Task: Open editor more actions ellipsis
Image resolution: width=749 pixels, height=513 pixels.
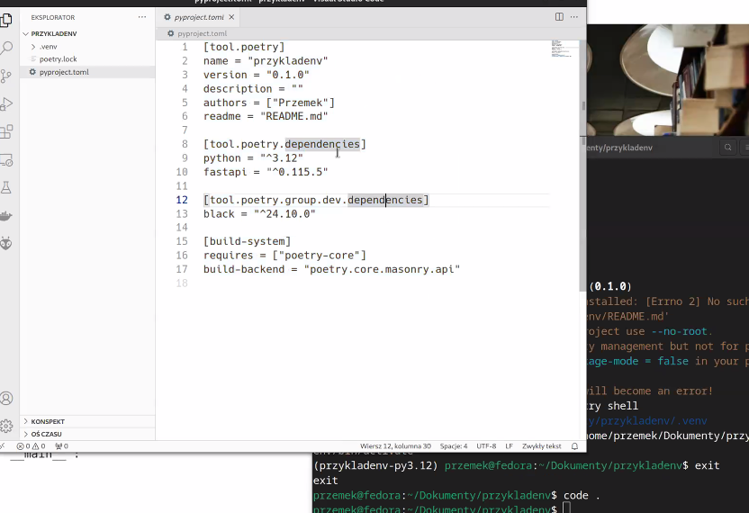Action: [x=574, y=17]
